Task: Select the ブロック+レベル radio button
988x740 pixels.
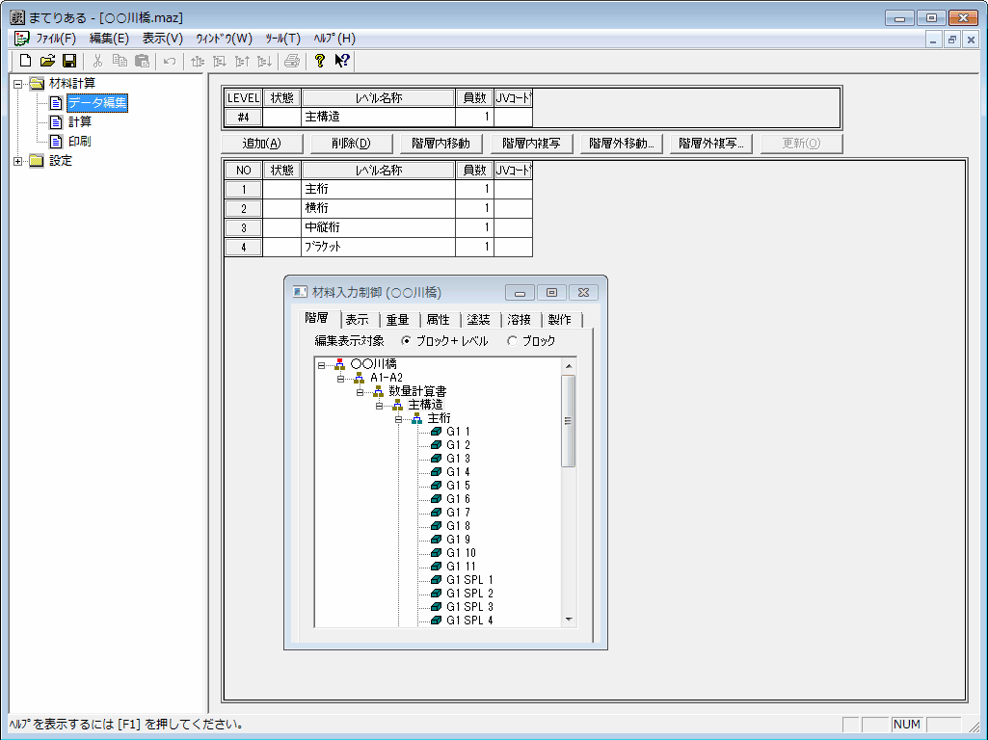Action: coord(406,341)
